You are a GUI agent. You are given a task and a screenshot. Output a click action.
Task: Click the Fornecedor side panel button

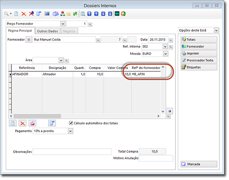[x=199, y=46]
